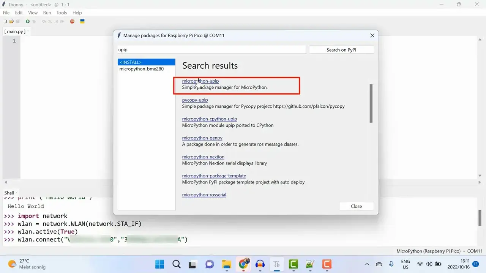The width and height of the screenshot is (486, 273).
Task: Open taskbar Search magnifier
Action: click(177, 264)
